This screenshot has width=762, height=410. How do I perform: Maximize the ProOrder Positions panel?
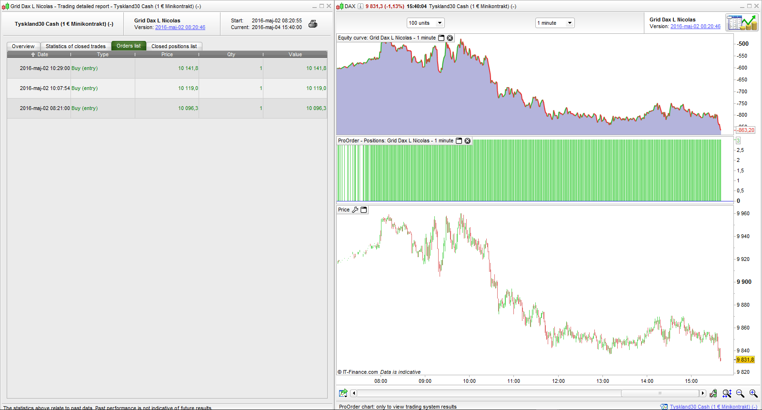pyautogui.click(x=459, y=141)
